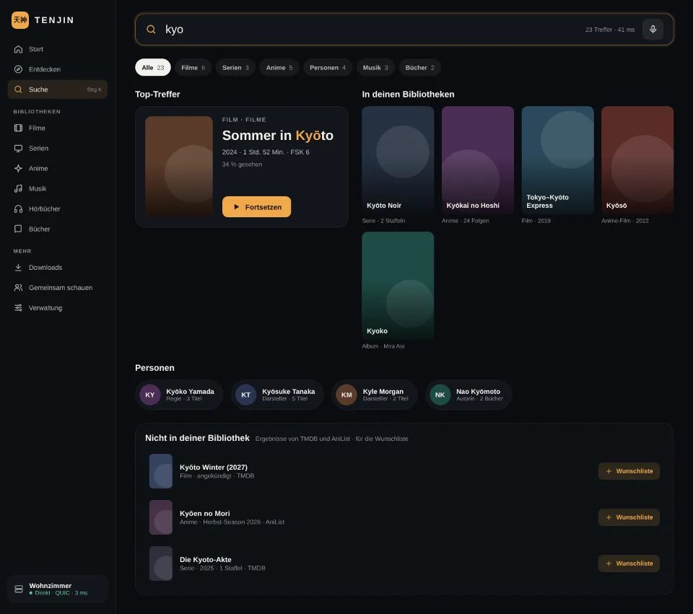693x614 pixels.
Task: Click the KY avatar of Kyōko Yamada
Action: point(150,395)
